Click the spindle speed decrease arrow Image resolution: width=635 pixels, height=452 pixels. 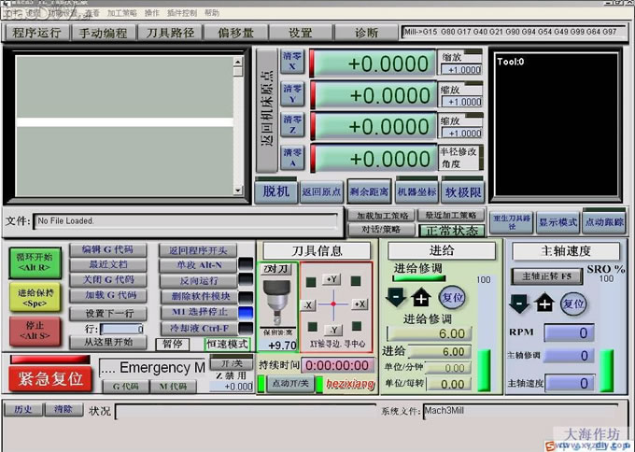coord(518,304)
